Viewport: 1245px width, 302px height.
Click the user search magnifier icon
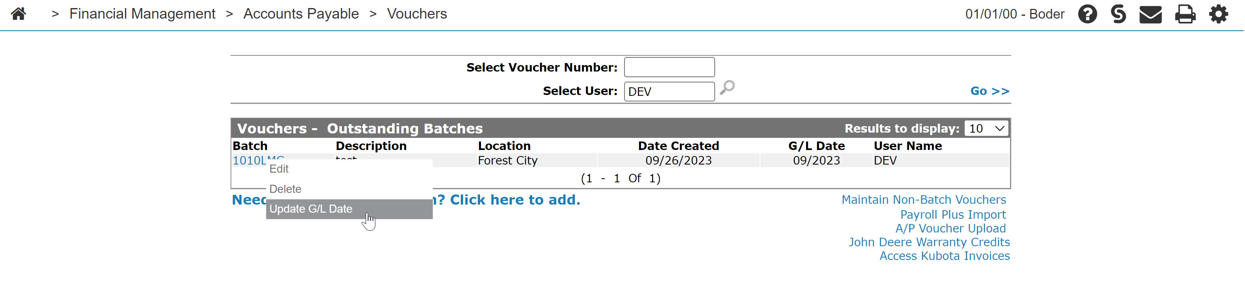click(x=727, y=88)
